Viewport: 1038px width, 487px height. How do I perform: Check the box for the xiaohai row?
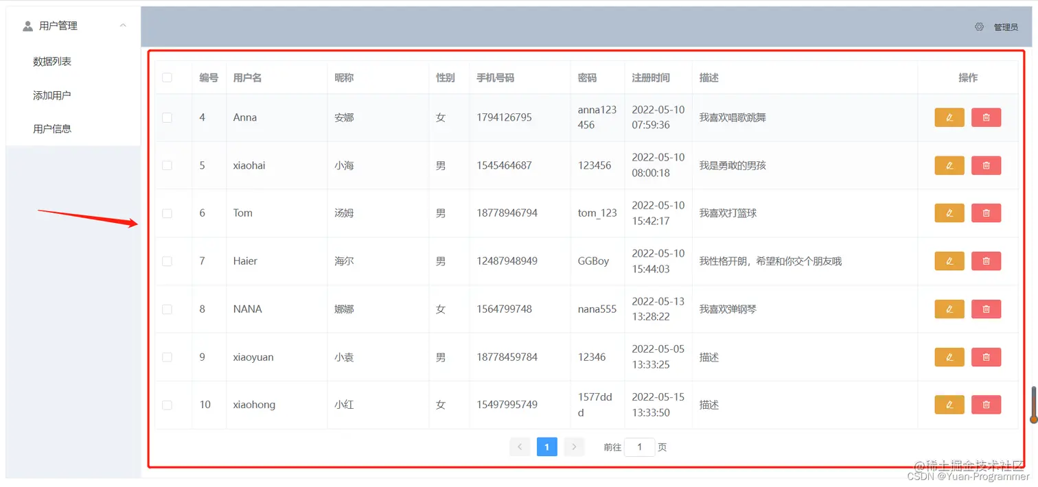click(x=167, y=165)
